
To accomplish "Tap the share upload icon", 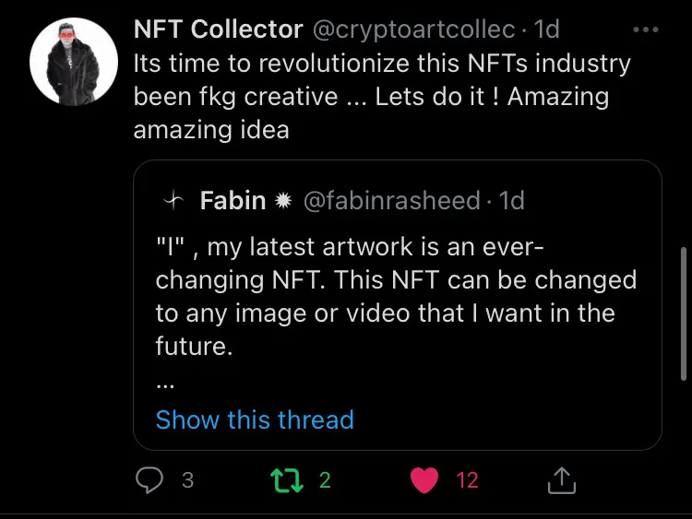I will tap(561, 479).
